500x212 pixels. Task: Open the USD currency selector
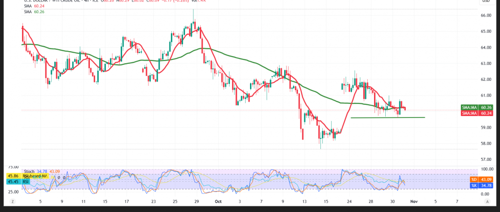coord(485,1)
